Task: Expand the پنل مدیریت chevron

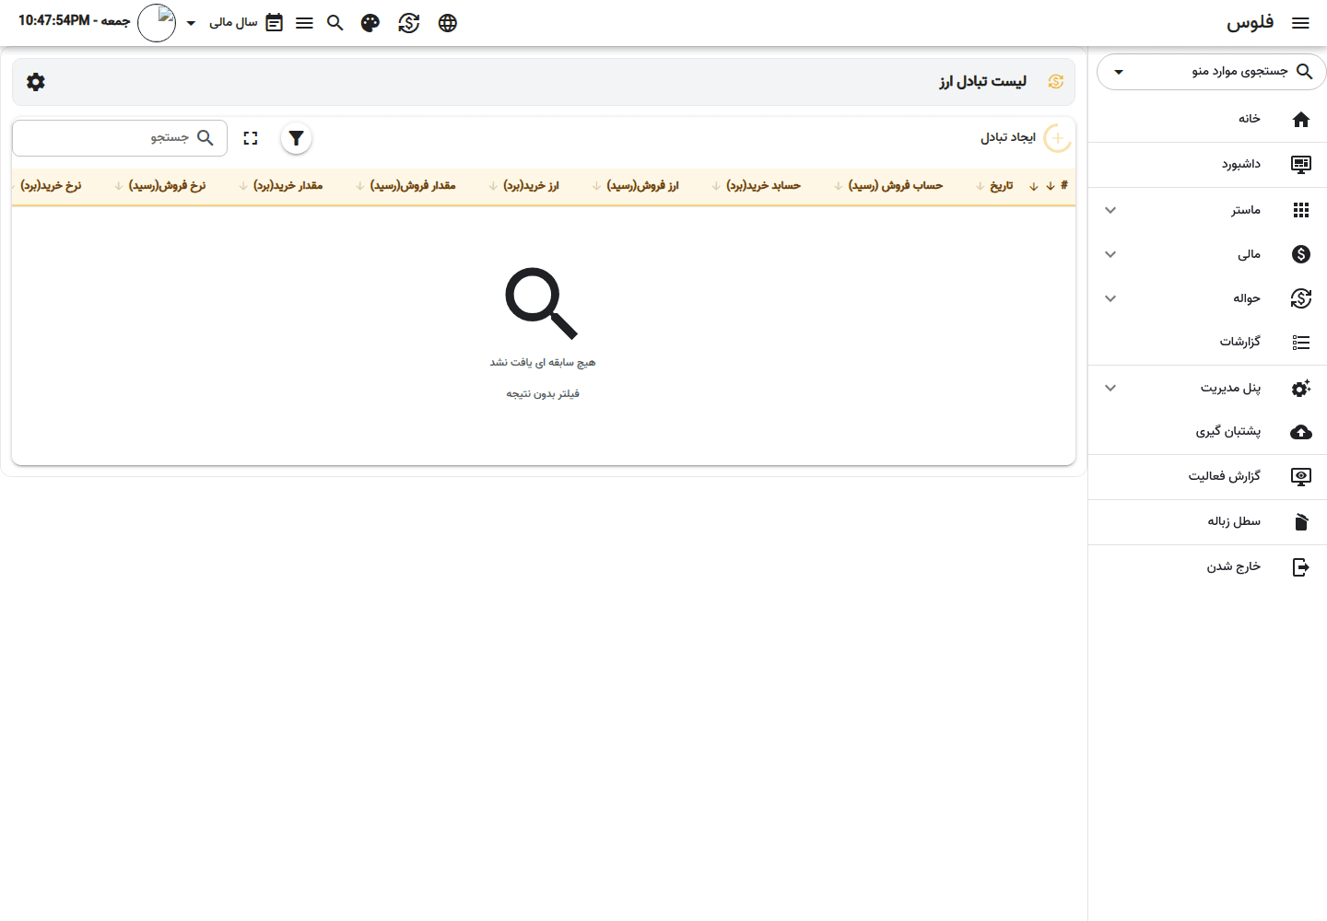Action: click(x=1110, y=388)
